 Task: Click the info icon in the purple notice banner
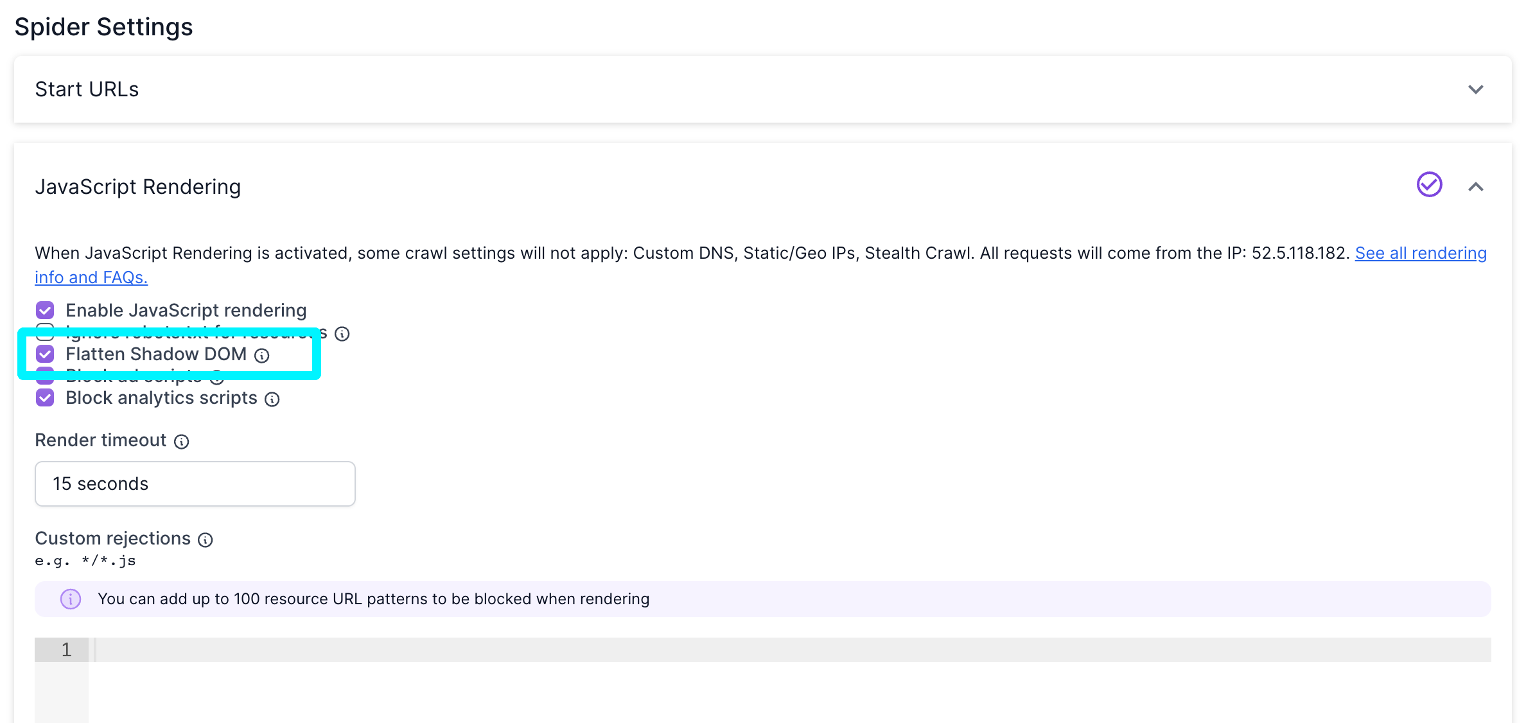click(x=70, y=598)
